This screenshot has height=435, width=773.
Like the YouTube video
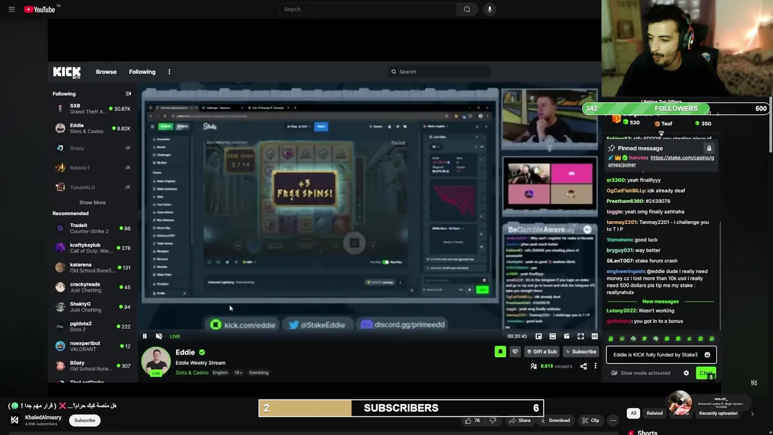point(472,420)
